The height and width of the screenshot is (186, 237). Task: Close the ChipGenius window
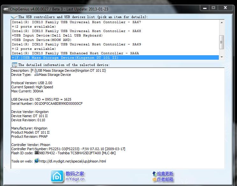(225, 8)
